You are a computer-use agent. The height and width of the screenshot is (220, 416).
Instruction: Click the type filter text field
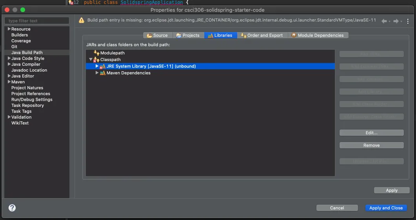(x=37, y=21)
